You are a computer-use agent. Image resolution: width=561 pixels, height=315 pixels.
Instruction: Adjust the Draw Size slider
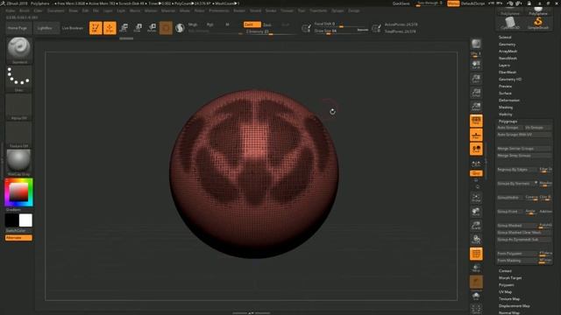point(341,31)
